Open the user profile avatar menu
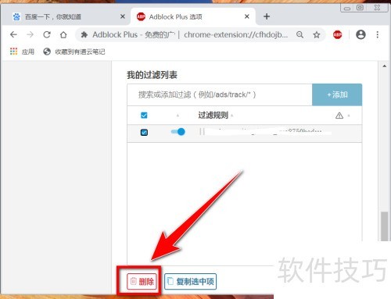Viewport: 391px width, 299px height. [361, 34]
